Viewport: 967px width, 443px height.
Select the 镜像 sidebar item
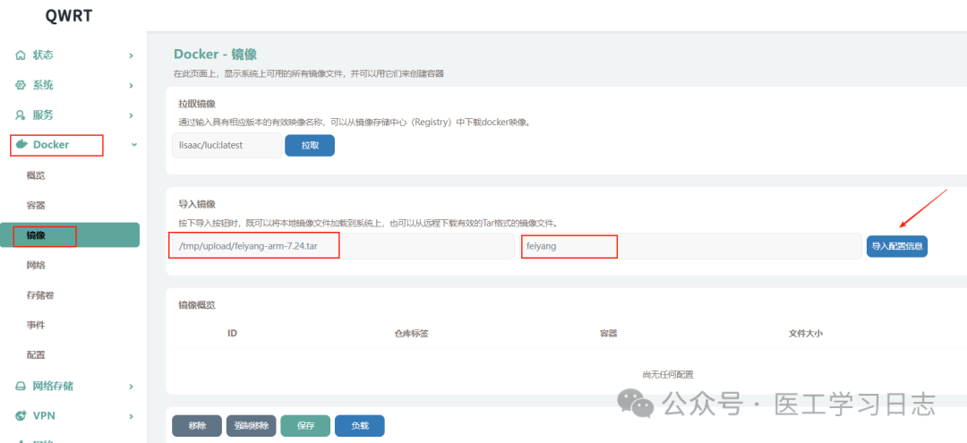[70, 234]
